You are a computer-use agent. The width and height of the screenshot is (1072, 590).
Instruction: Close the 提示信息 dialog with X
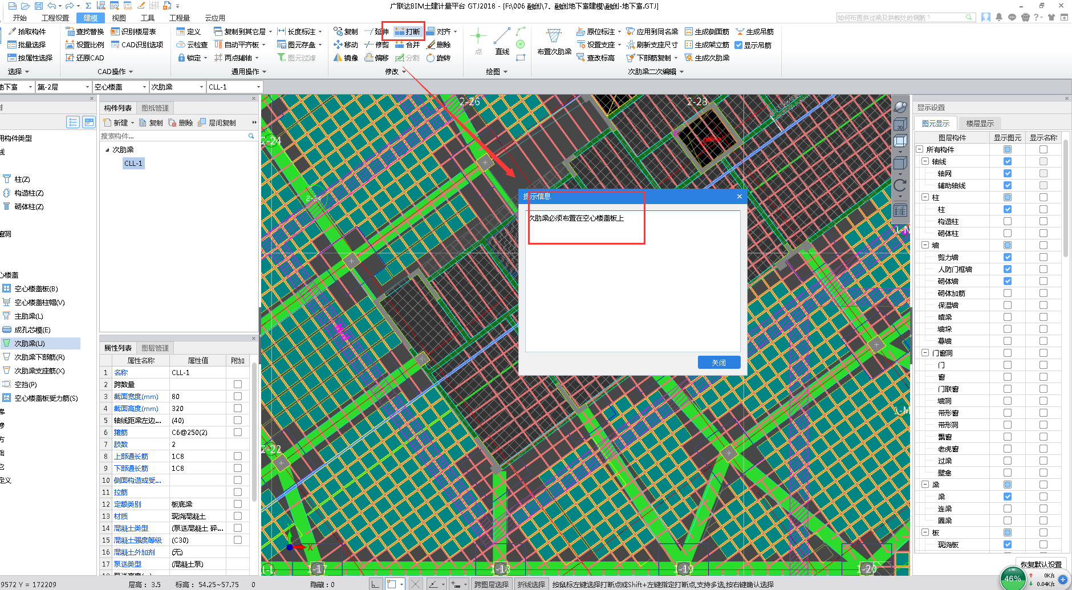click(x=740, y=196)
